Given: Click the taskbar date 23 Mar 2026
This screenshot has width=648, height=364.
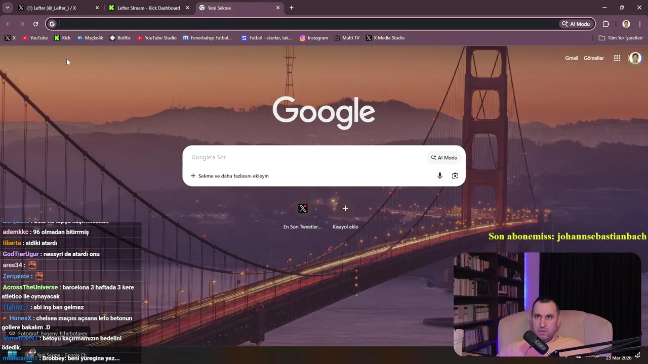Looking at the screenshot, I should tap(619, 358).
